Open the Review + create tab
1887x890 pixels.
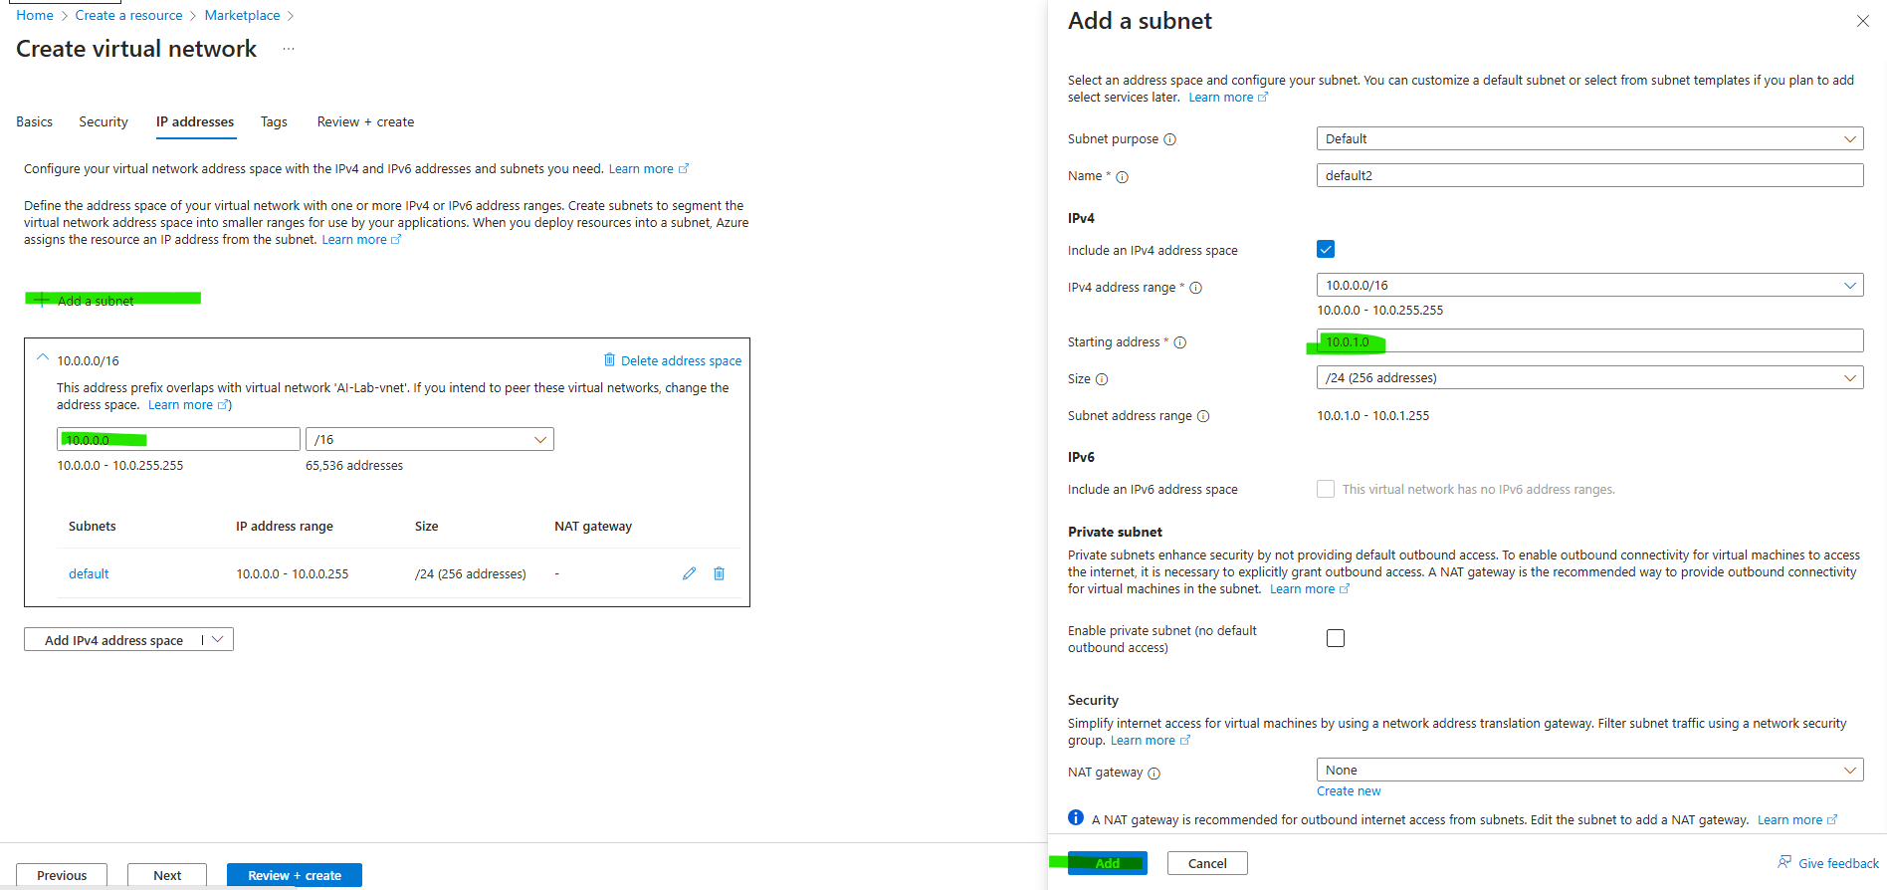(x=365, y=121)
